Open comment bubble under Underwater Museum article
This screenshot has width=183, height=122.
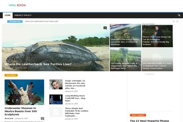42,119
